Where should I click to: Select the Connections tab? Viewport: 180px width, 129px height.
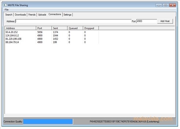coord(55,14)
